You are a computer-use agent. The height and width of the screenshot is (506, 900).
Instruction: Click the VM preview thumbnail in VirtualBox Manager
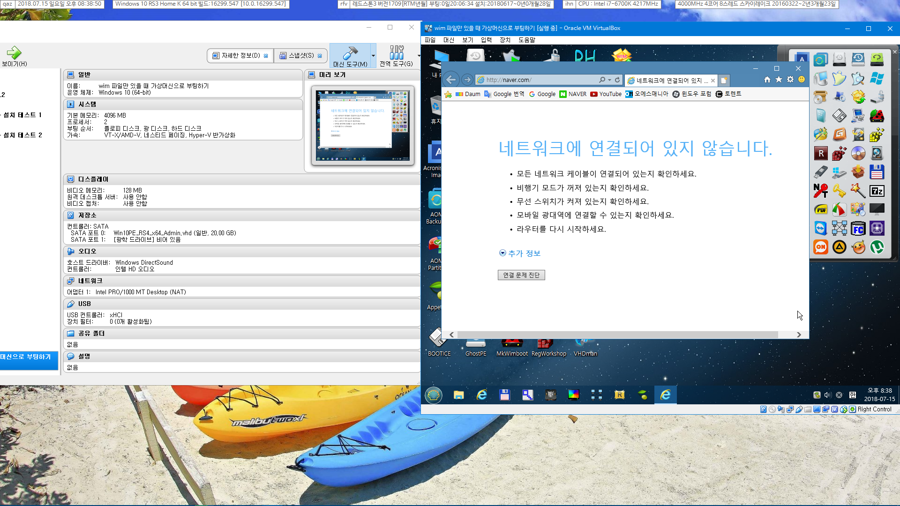tap(363, 125)
